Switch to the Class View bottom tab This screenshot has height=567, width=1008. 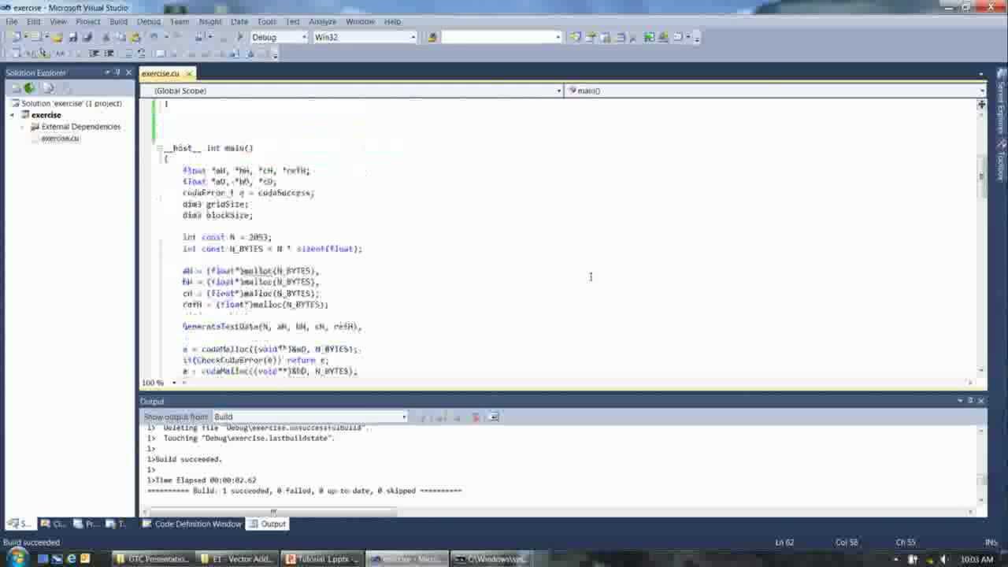pos(54,524)
